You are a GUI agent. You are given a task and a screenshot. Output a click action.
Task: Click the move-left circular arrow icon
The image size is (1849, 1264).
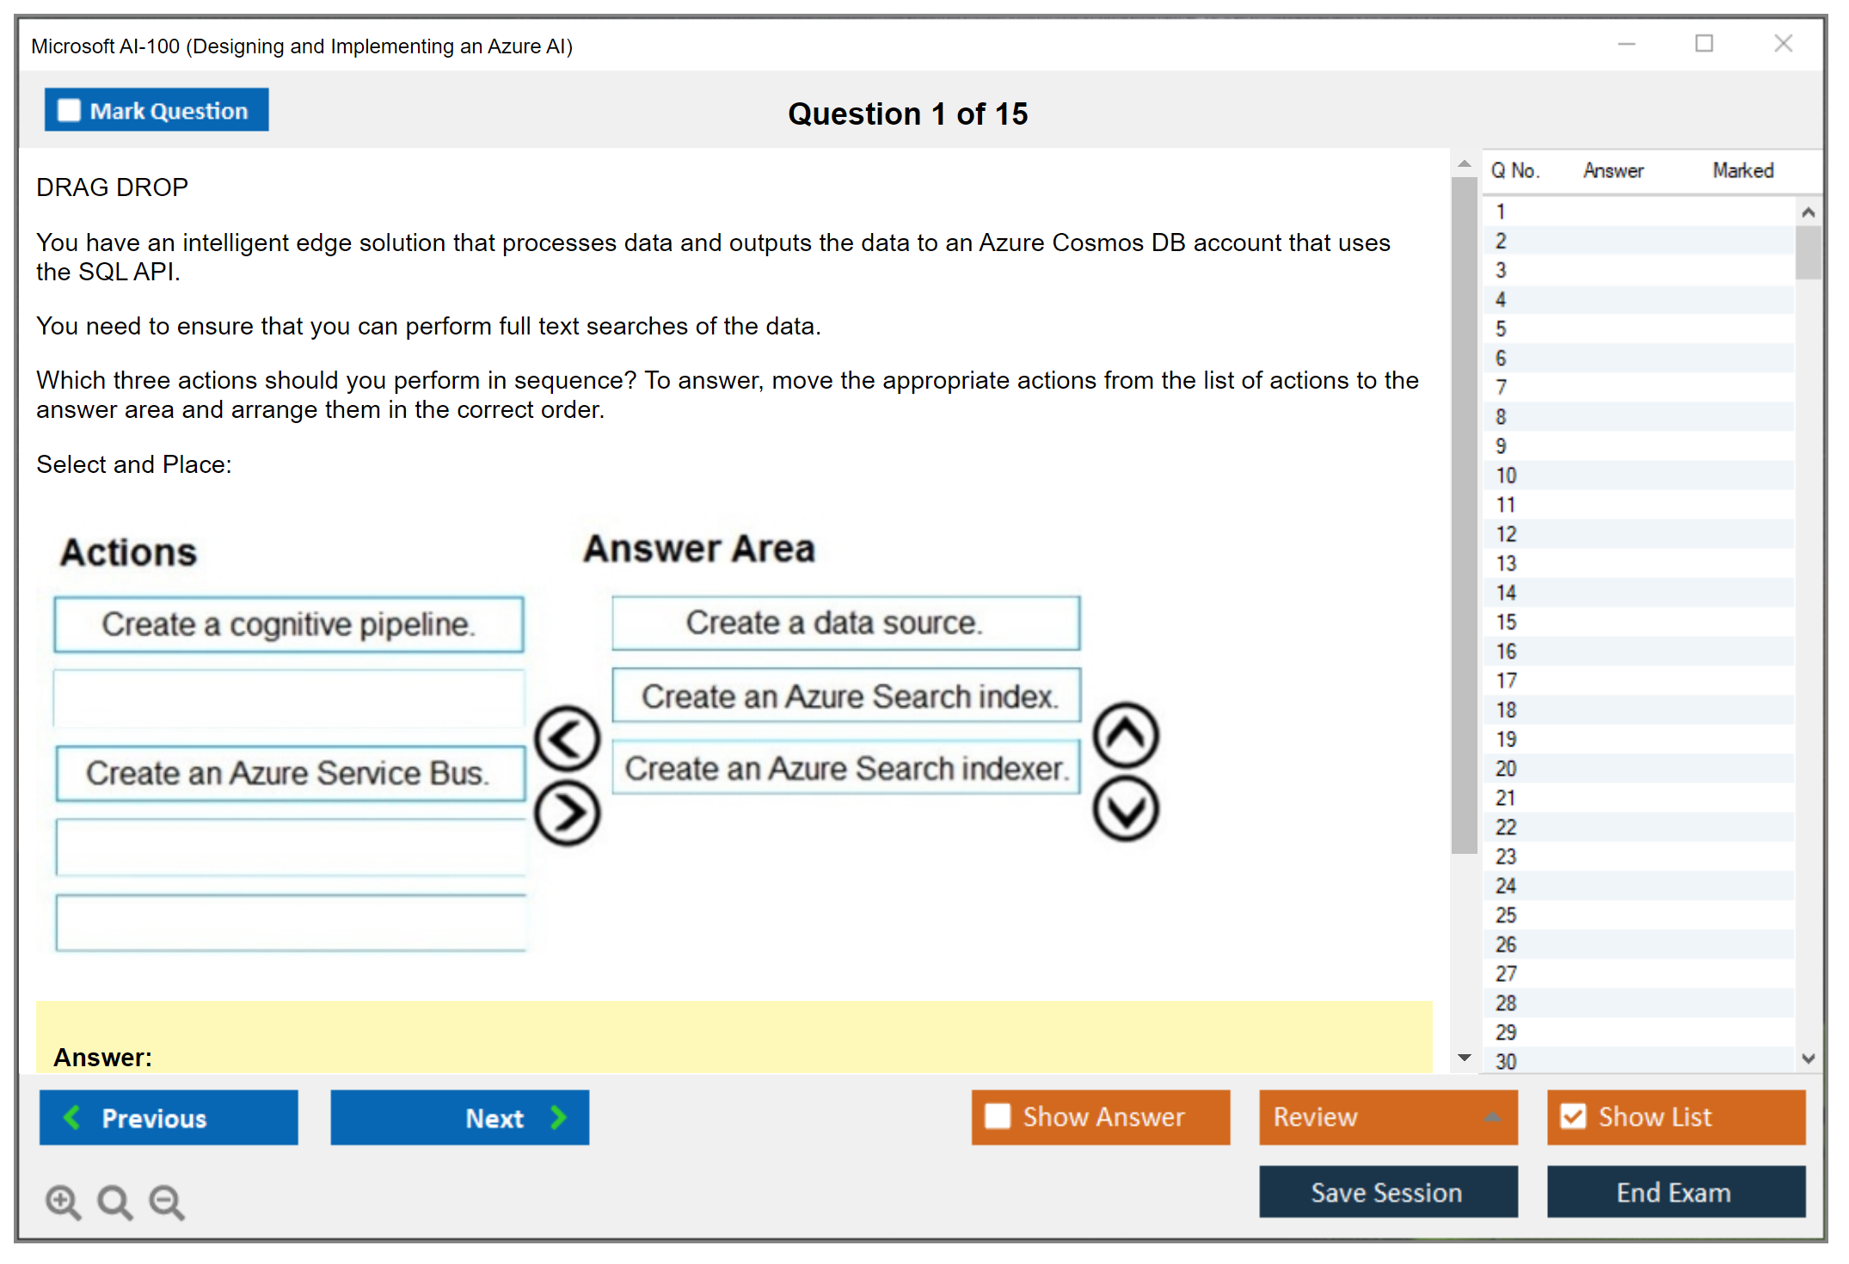[x=567, y=739]
